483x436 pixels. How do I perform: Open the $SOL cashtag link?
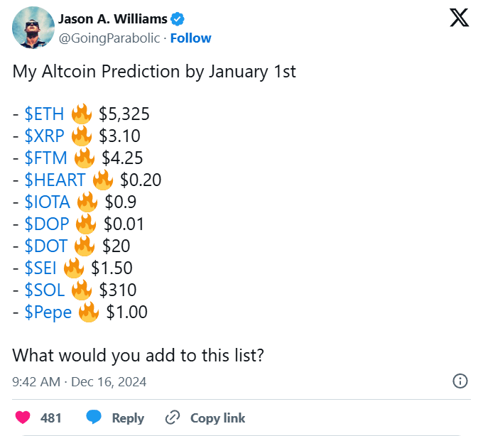[45, 290]
